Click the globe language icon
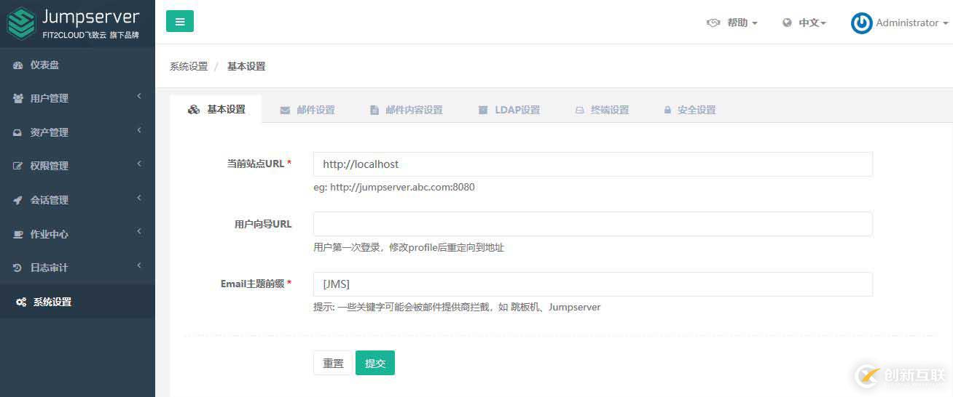Image resolution: width=953 pixels, height=397 pixels. click(787, 23)
